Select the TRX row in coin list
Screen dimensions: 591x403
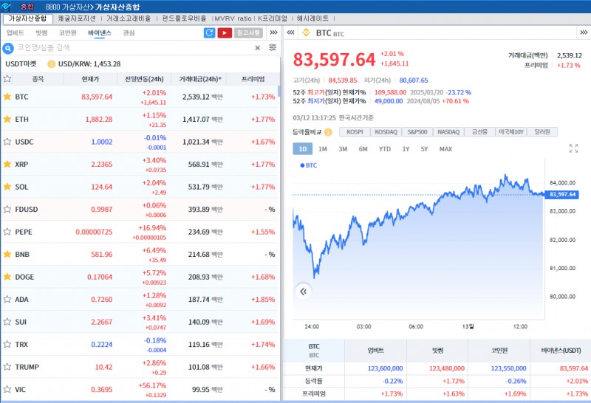tap(140, 344)
